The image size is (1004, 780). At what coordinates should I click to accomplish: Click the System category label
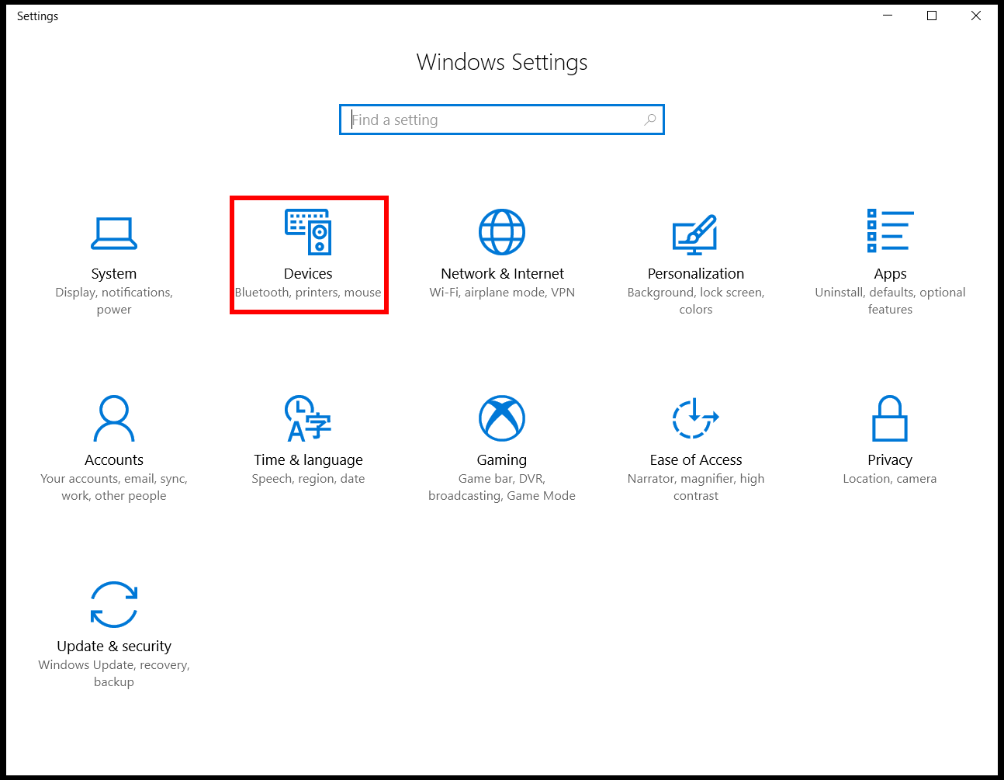coord(114,273)
